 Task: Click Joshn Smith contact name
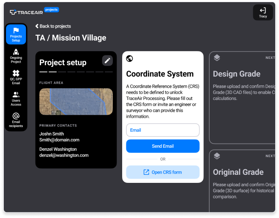pyautogui.click(x=52, y=134)
